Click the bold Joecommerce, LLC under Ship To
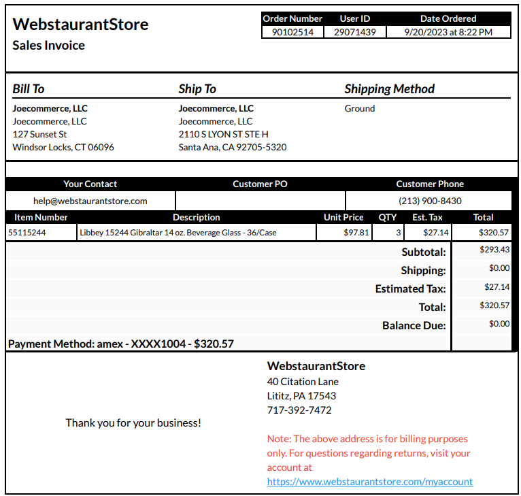521x496 pixels. tap(216, 108)
